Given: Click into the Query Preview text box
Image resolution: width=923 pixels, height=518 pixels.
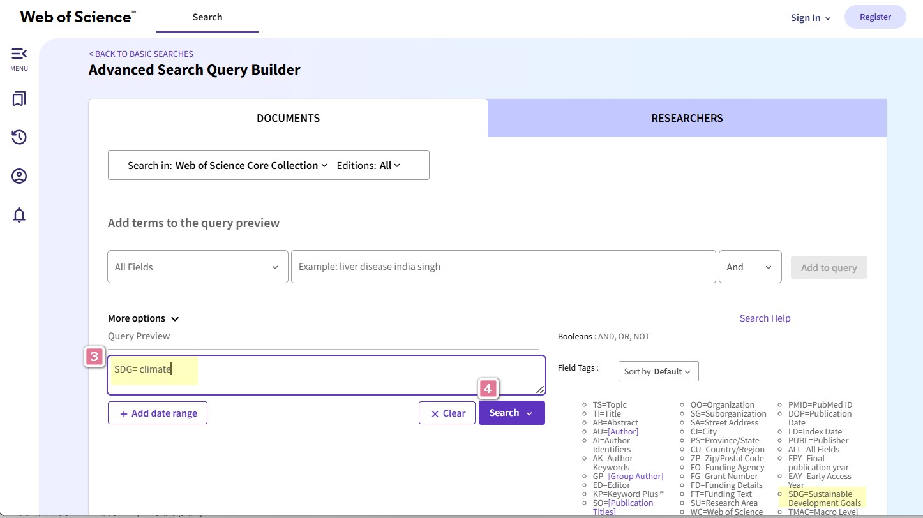Looking at the screenshot, I should [x=326, y=375].
